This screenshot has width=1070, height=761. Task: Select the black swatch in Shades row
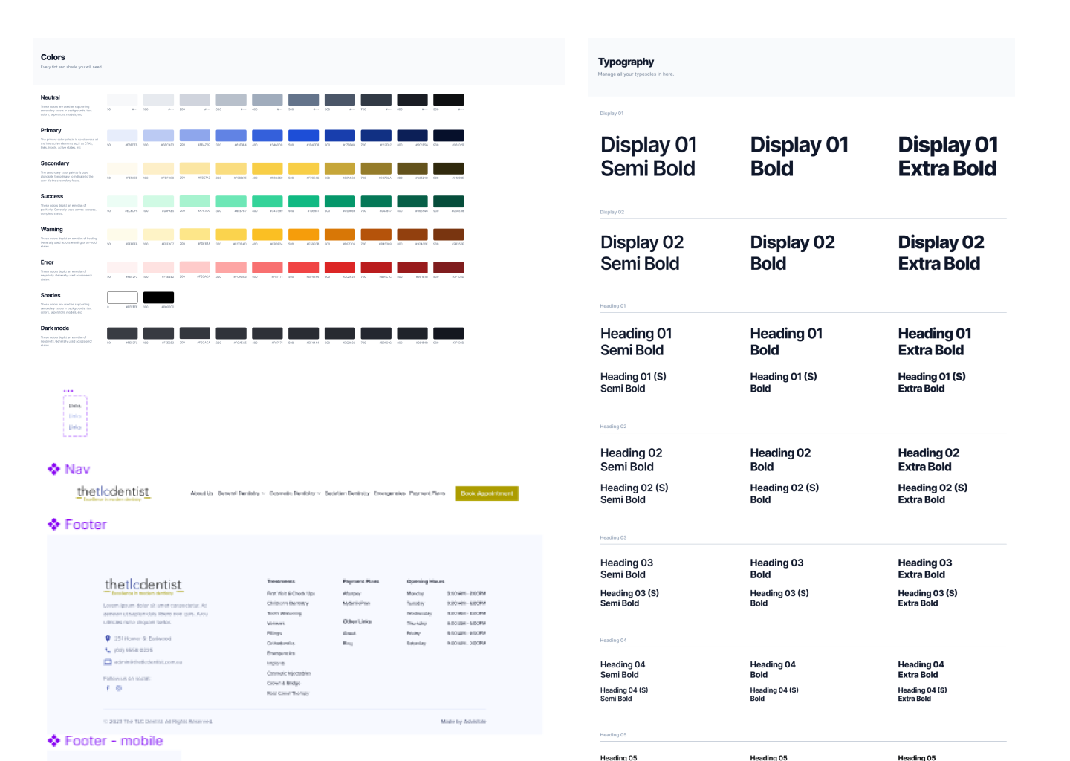point(158,297)
